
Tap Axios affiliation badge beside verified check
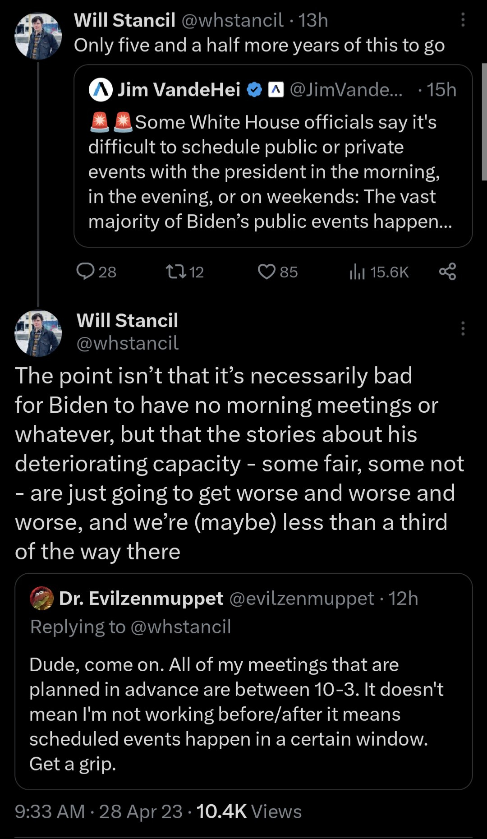276,90
